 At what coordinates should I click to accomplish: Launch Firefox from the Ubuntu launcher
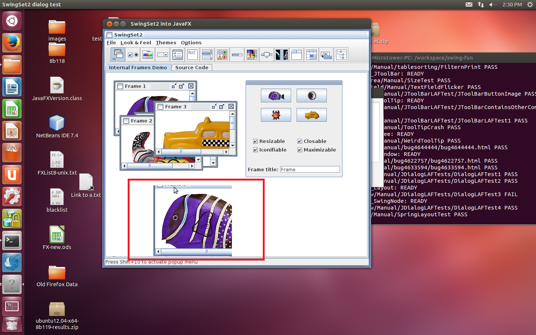(12, 43)
